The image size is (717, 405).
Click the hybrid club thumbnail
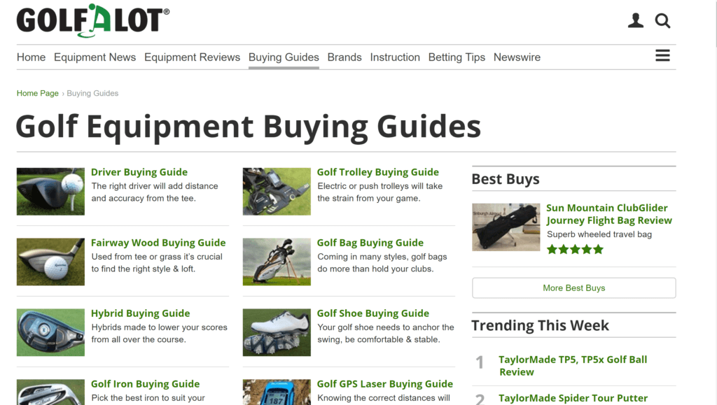tap(50, 332)
